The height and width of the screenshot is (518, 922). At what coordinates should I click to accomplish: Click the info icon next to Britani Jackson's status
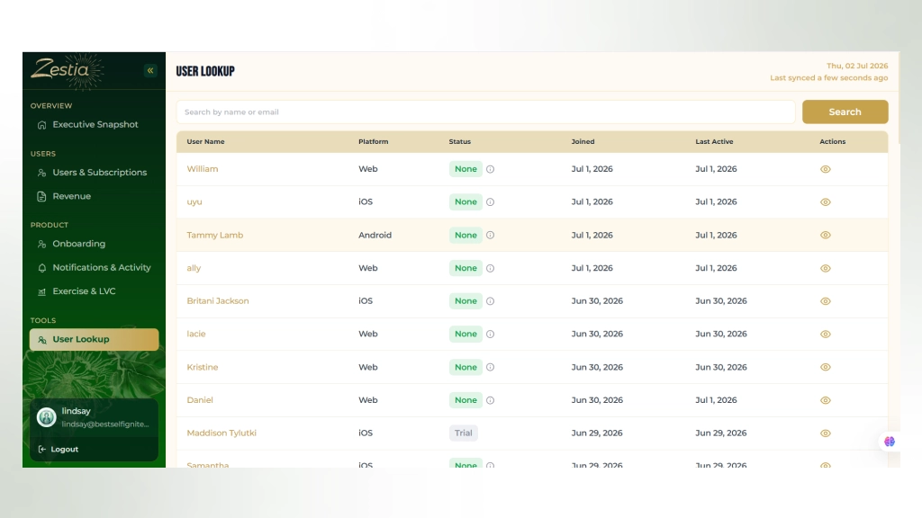[x=491, y=301]
